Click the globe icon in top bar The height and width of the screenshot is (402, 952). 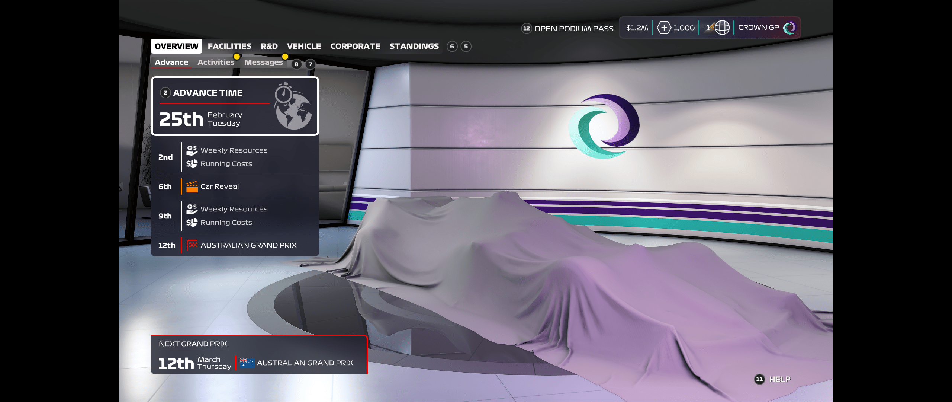point(722,28)
